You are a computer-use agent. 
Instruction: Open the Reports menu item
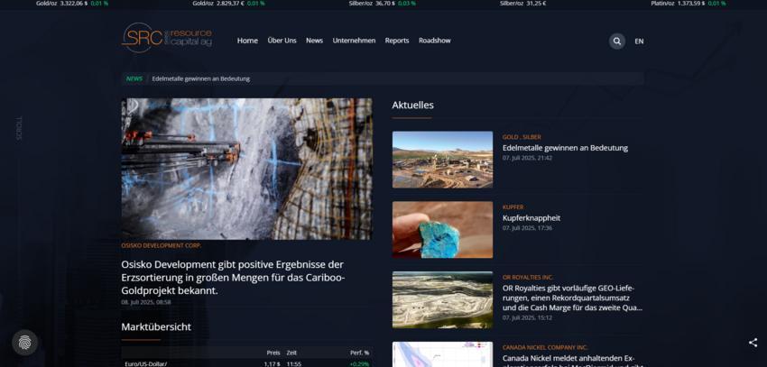(397, 41)
